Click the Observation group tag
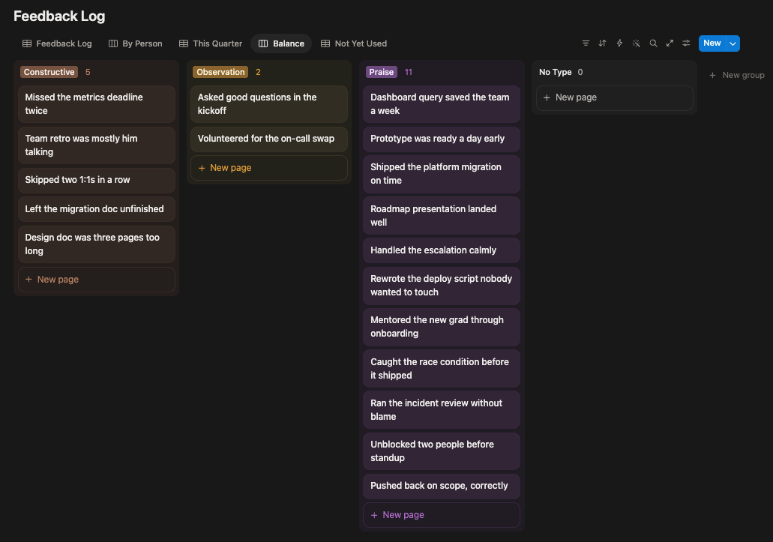This screenshot has width=773, height=542. coord(220,72)
